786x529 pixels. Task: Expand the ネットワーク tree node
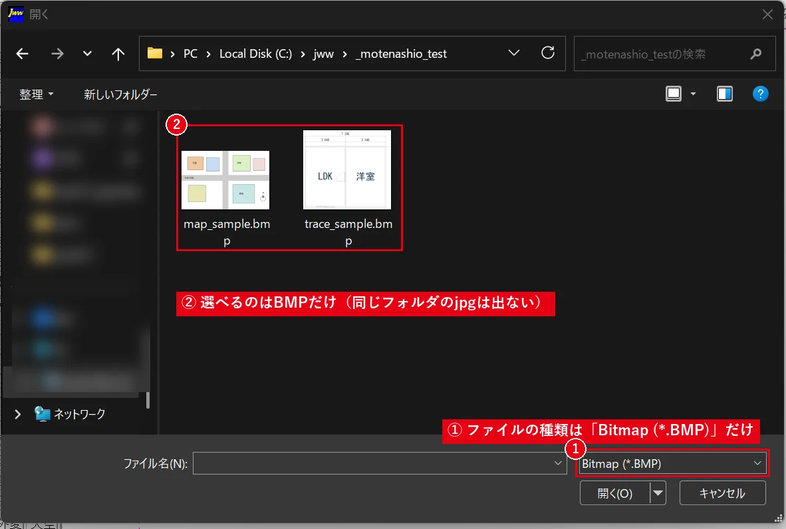[17, 414]
